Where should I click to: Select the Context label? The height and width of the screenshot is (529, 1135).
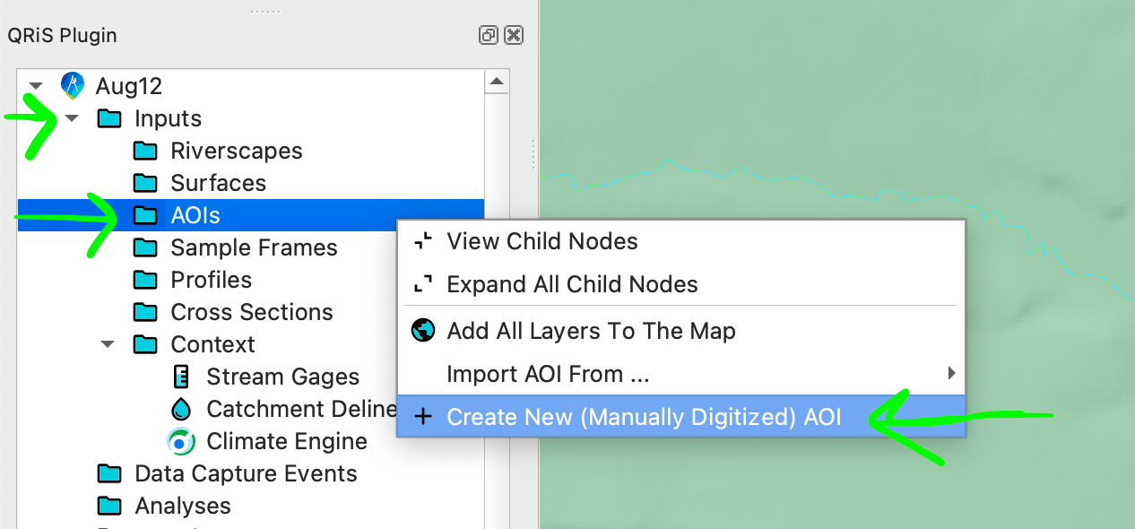click(x=212, y=344)
